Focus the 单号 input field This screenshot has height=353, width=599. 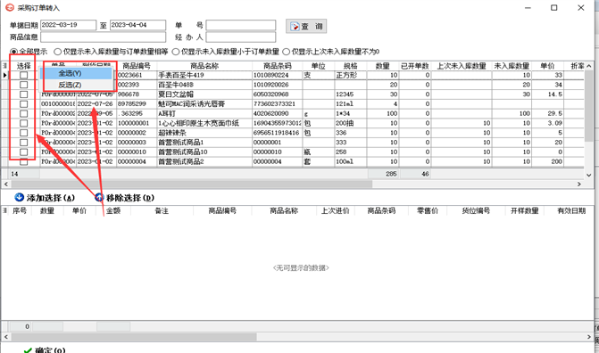tap(241, 25)
